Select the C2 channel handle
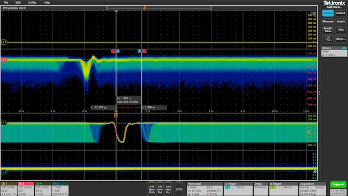Viewport: 348px width, 196px height. 4,172
